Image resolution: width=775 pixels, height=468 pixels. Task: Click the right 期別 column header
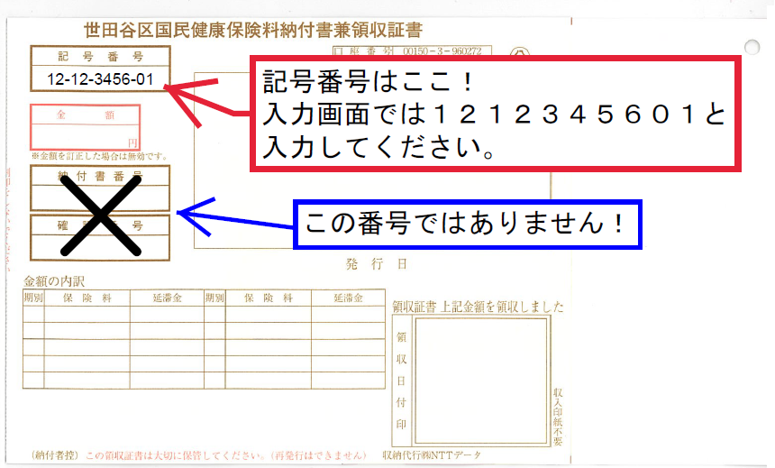214,298
